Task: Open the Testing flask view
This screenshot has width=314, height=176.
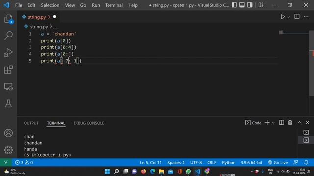Action: pyautogui.click(x=8, y=103)
